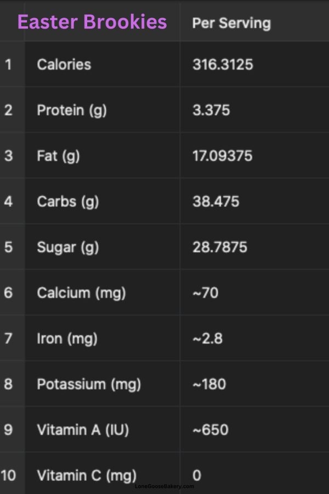The width and height of the screenshot is (329, 494).
Task: Select row number 7 header
Action: 8,338
